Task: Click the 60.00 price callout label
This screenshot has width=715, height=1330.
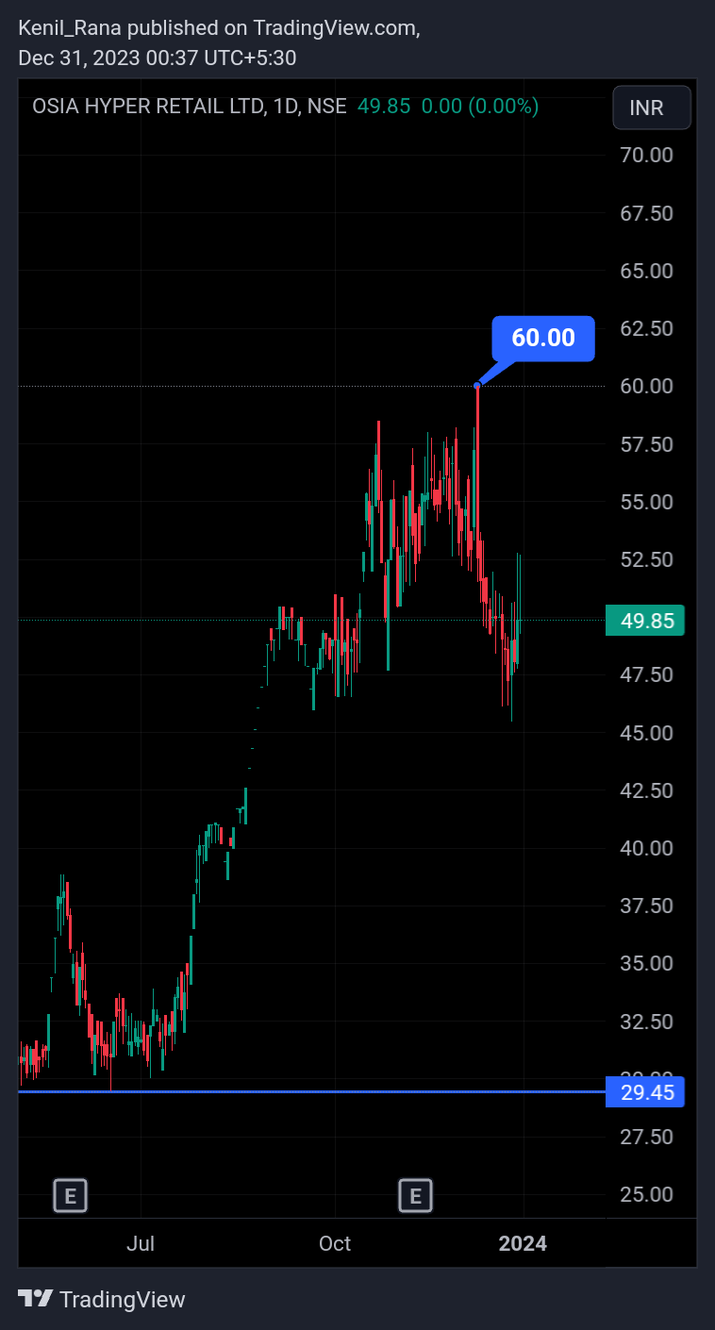Action: 543,338
